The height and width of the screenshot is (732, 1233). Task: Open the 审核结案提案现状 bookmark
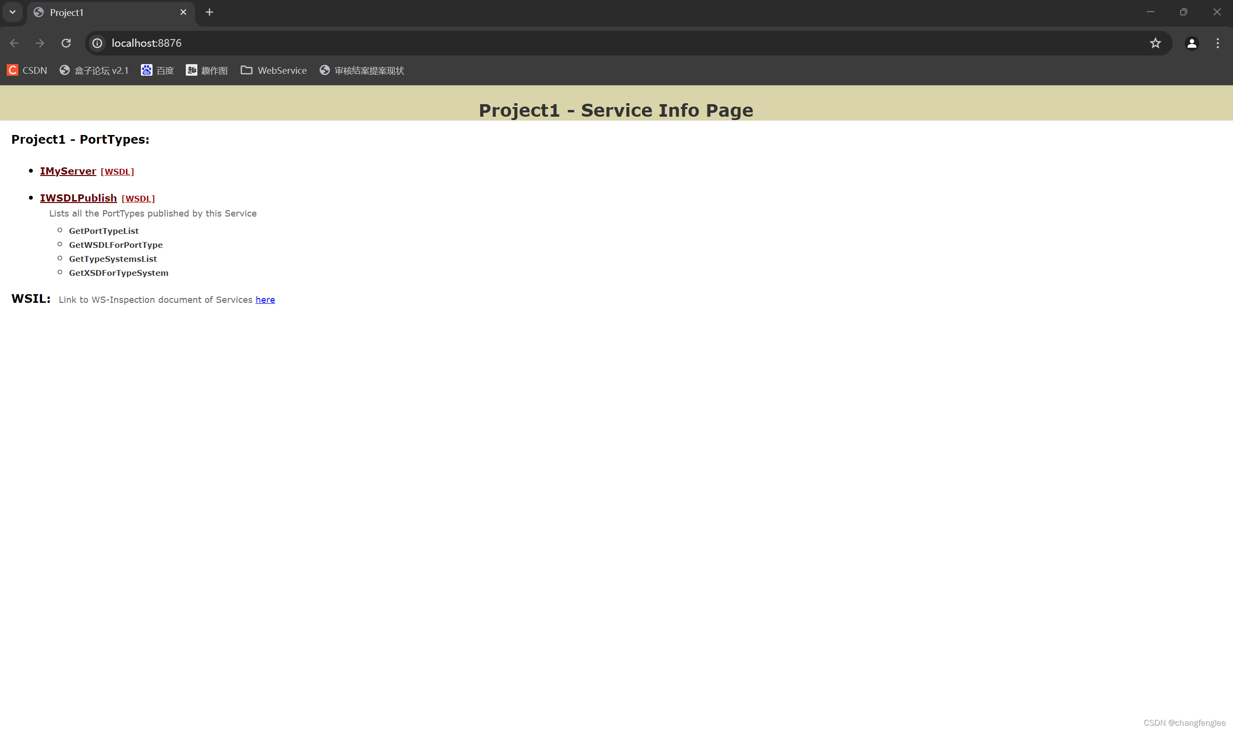coord(362,70)
